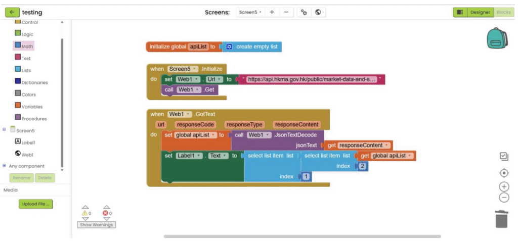Zoom in with the plus magnifier icon
518x241 pixels.
click(504, 186)
